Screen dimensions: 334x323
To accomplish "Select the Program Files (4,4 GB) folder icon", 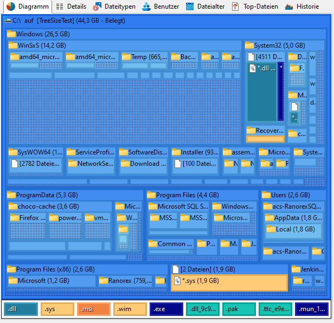I will tap(151, 195).
